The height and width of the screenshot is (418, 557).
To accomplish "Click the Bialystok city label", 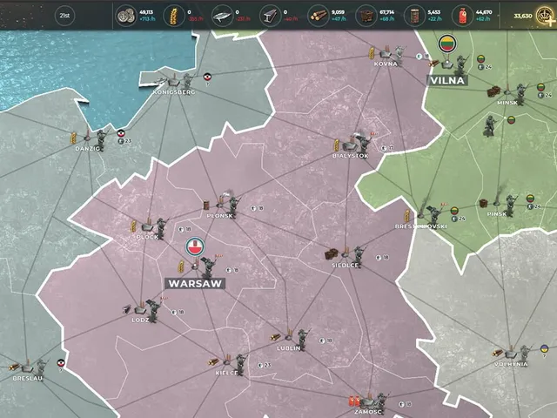I will [x=350, y=156].
